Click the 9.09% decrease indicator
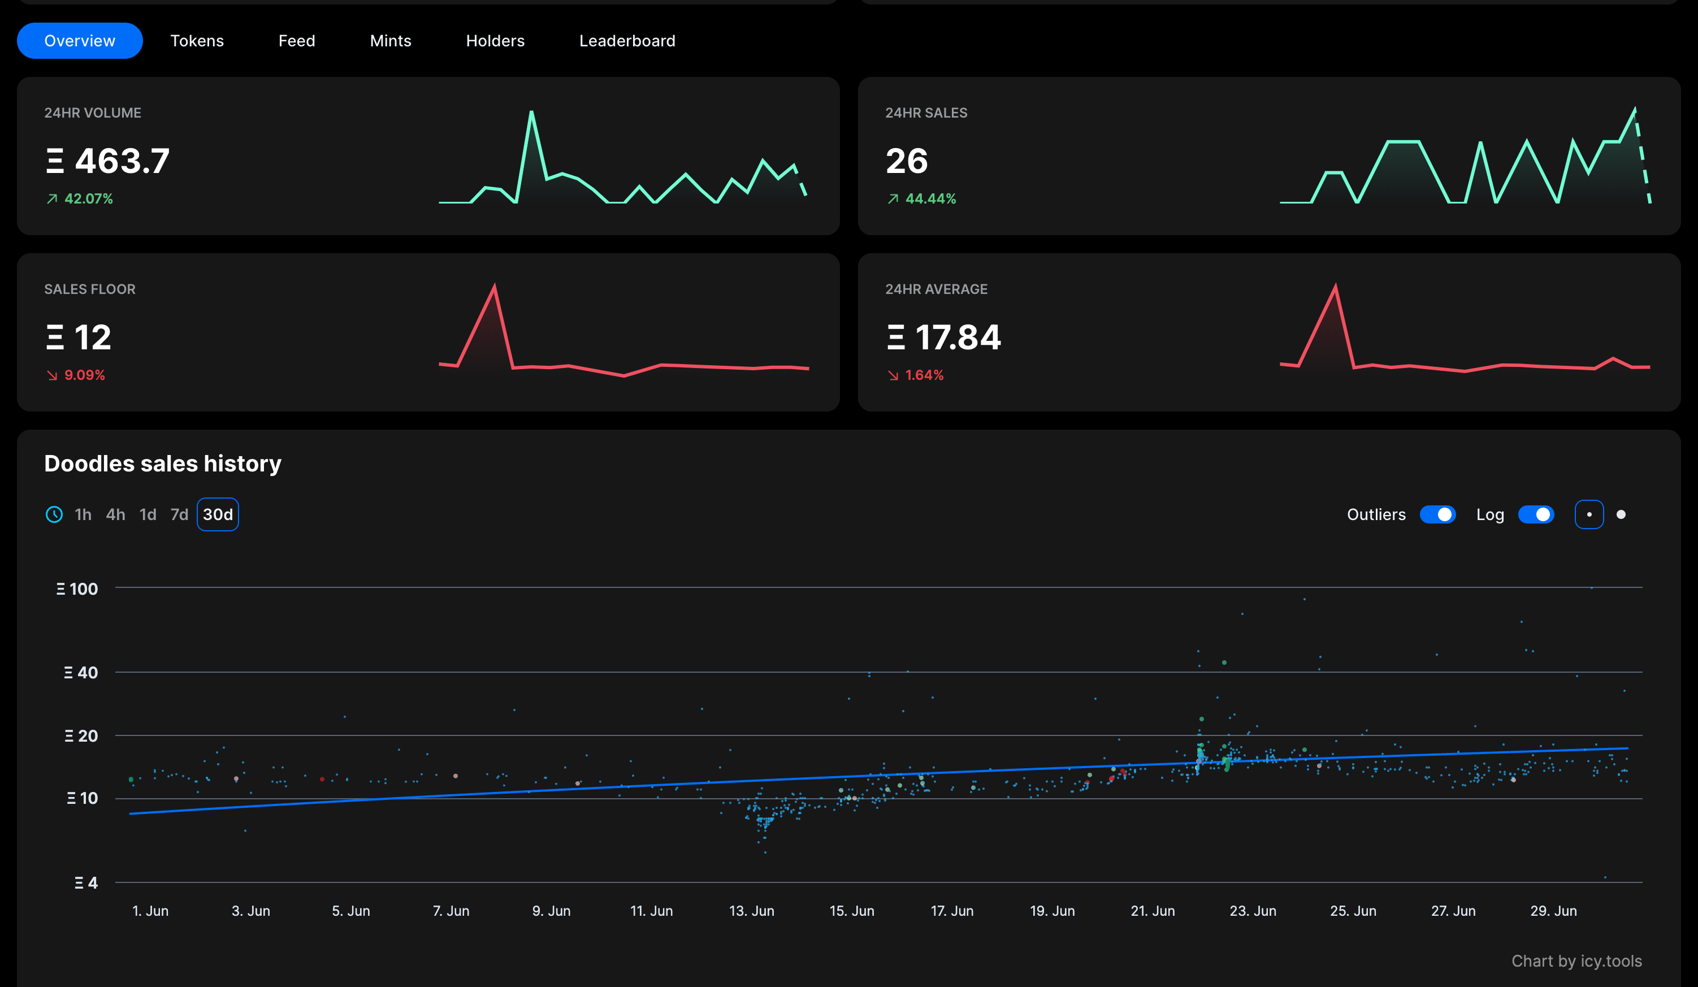Screen dimensions: 1698x987 (x=76, y=375)
